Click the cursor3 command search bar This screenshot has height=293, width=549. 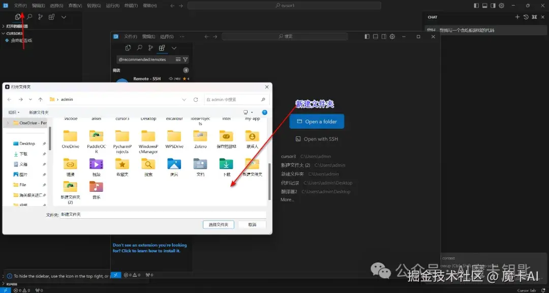click(284, 6)
